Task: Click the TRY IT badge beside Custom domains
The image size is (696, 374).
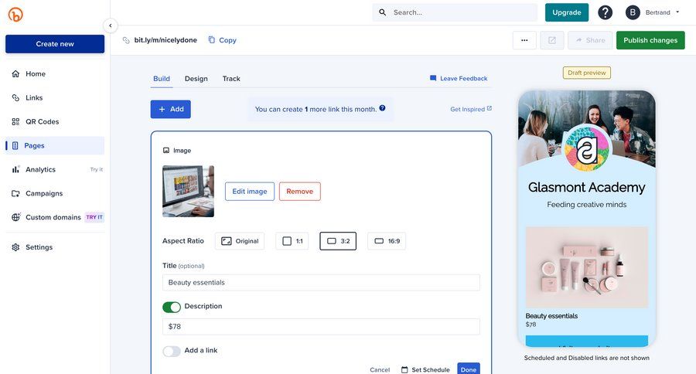Action: click(x=94, y=217)
